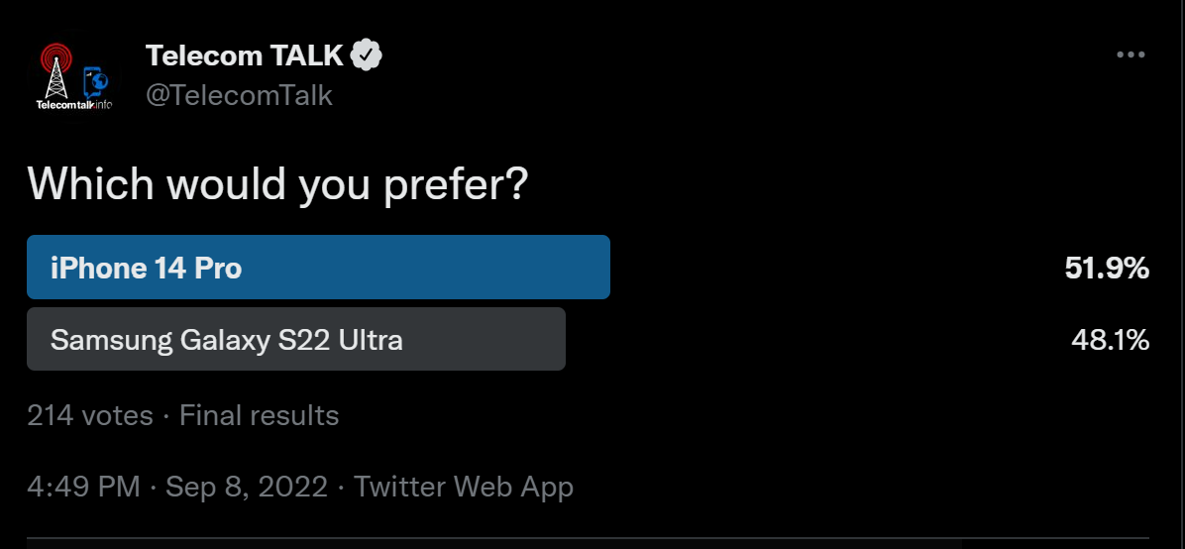Image resolution: width=1185 pixels, height=549 pixels.
Task: Open the Sep 8, 2022 date link
Action: click(x=247, y=487)
